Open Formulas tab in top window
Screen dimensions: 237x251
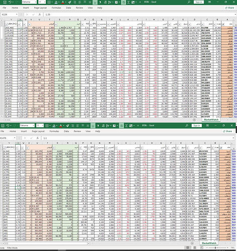tap(56, 8)
